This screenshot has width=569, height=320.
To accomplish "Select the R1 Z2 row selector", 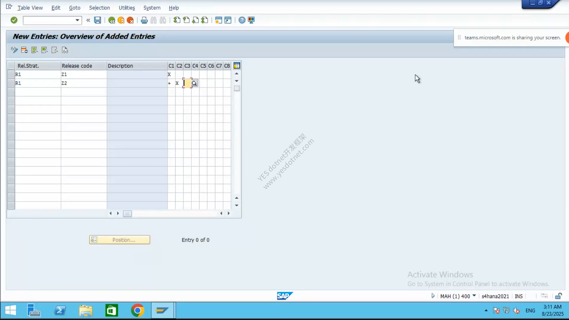I will click(x=11, y=83).
